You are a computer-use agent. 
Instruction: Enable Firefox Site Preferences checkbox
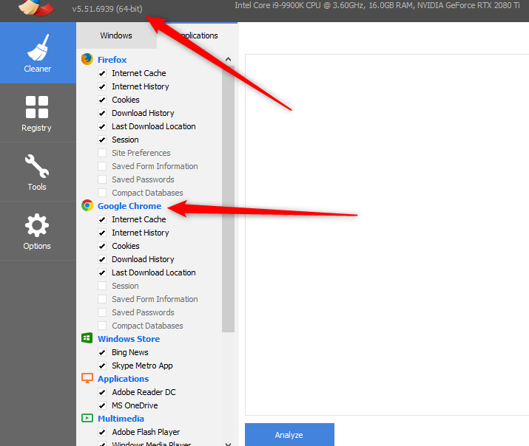pyautogui.click(x=102, y=153)
